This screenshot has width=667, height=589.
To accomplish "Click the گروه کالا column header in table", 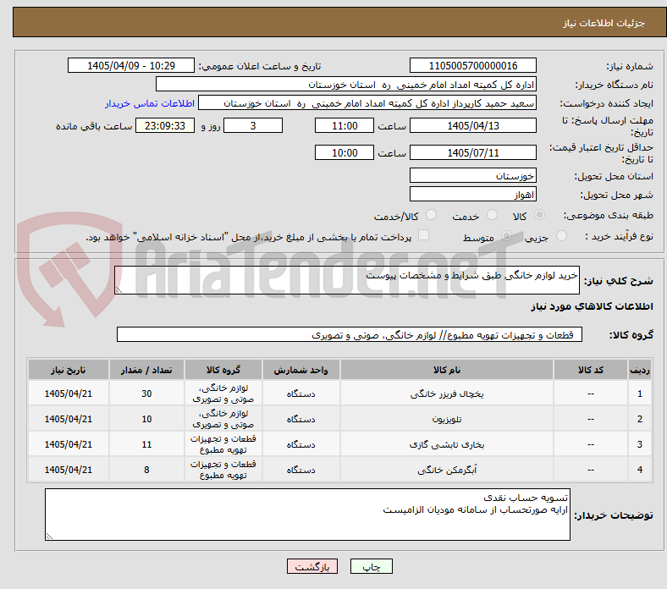I will click(223, 370).
